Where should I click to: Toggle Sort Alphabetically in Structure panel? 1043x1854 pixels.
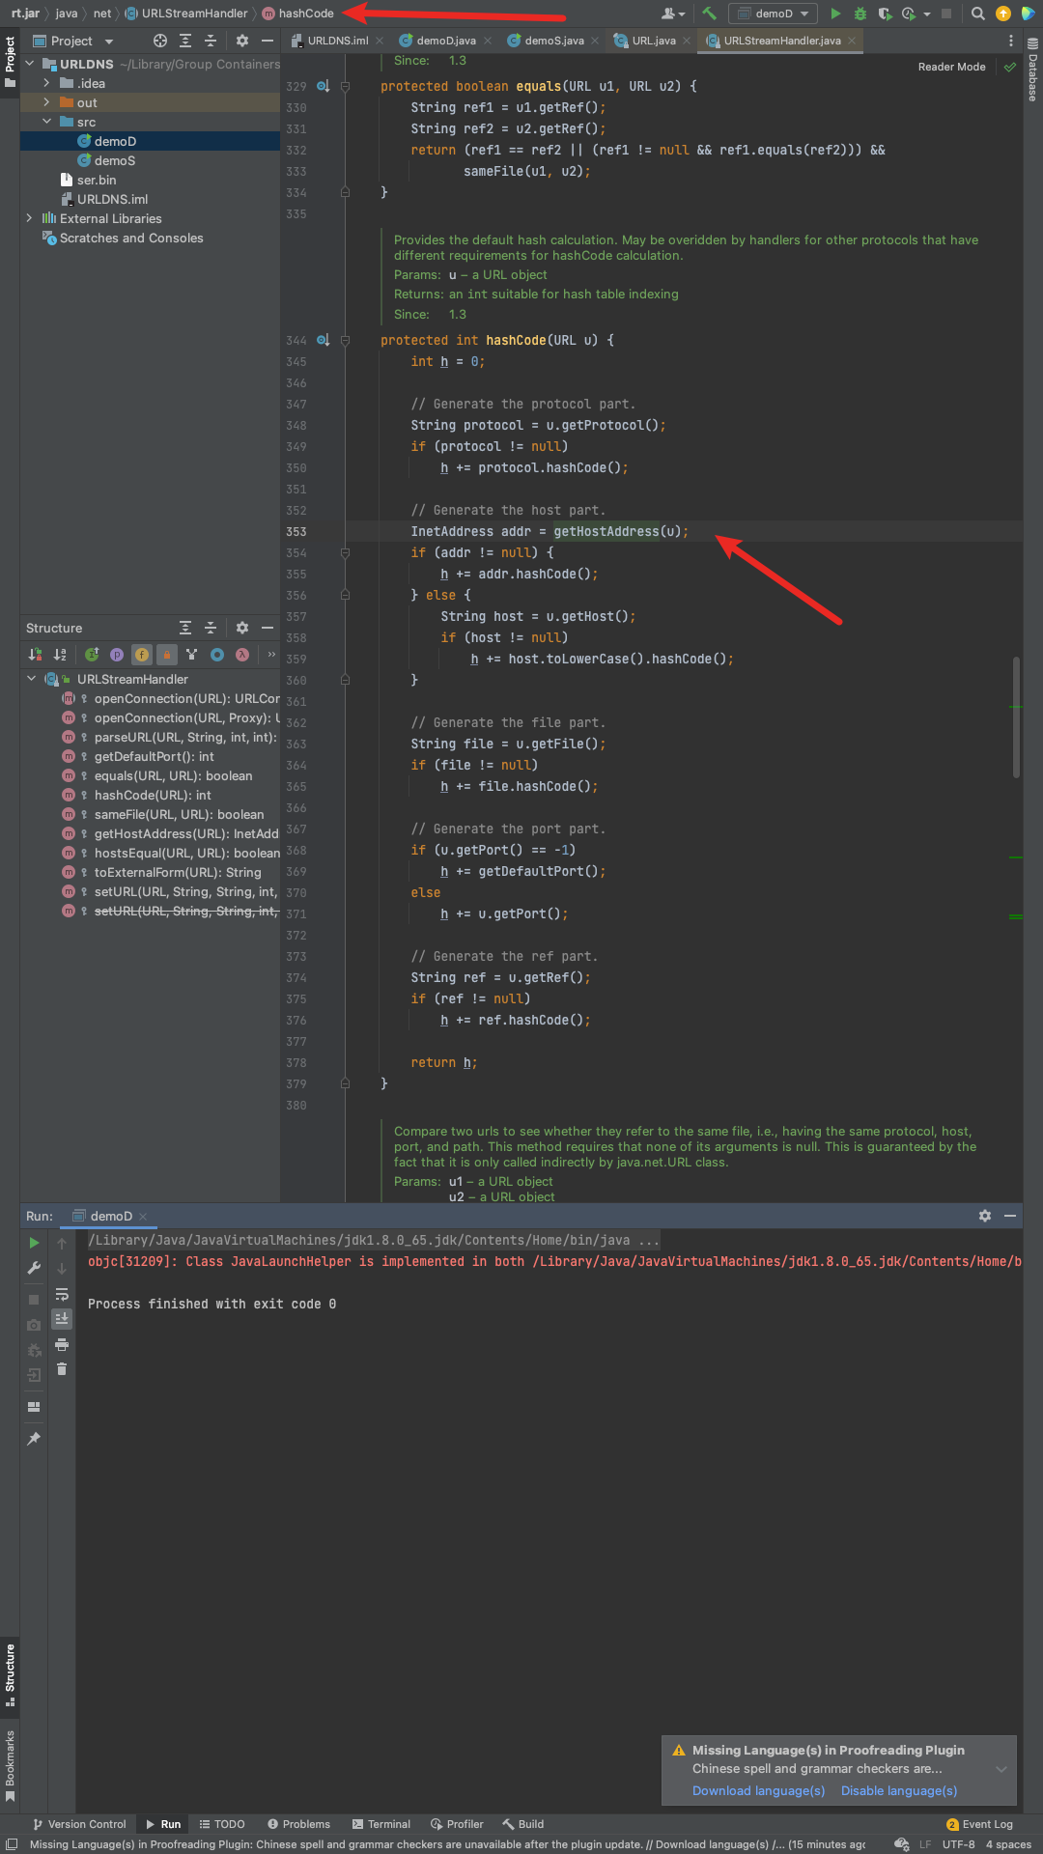(x=60, y=655)
